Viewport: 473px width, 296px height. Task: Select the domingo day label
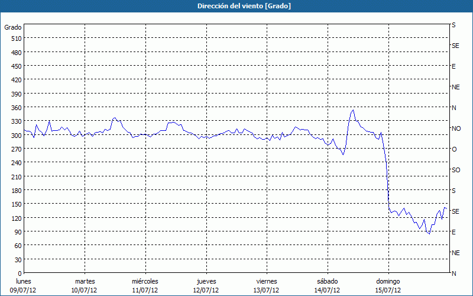(388, 281)
